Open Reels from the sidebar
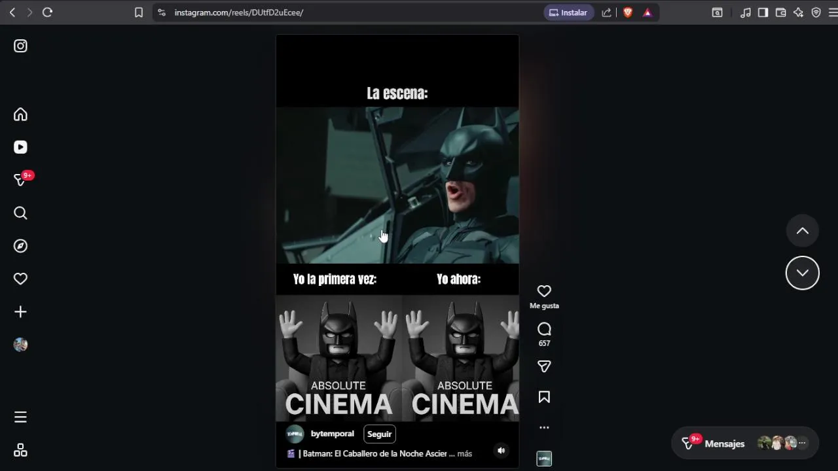Image resolution: width=838 pixels, height=471 pixels. [x=20, y=147]
